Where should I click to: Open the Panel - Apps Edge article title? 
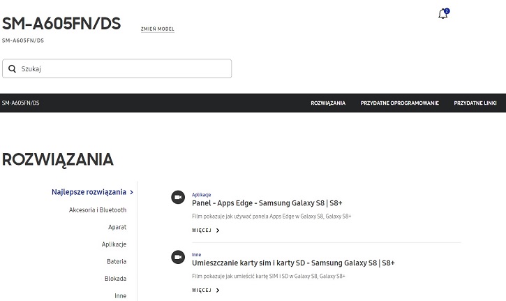267,203
